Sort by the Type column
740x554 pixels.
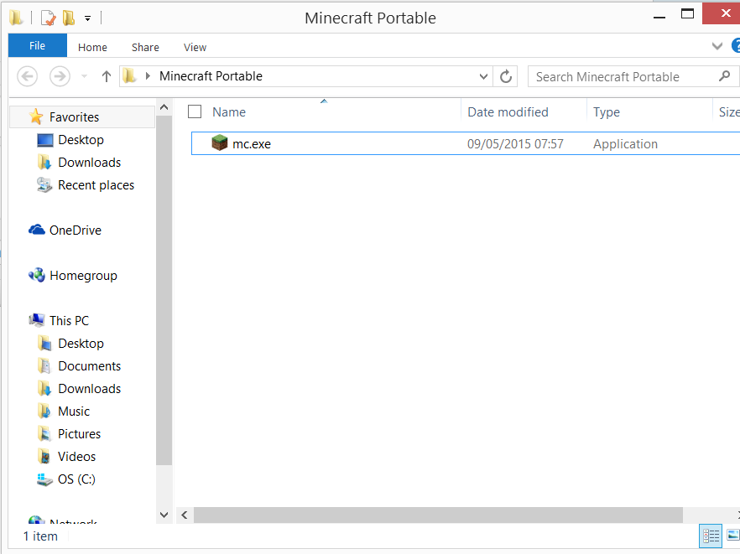[607, 112]
